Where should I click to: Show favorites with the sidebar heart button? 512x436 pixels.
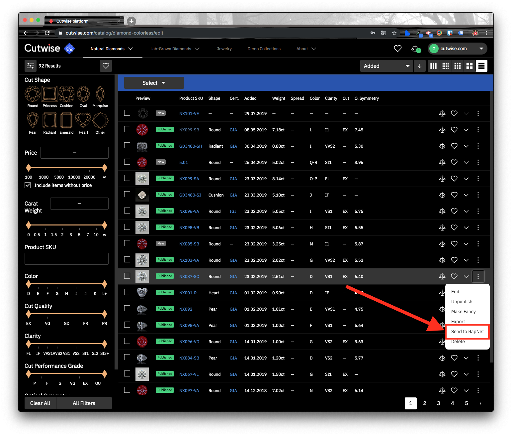pyautogui.click(x=106, y=66)
